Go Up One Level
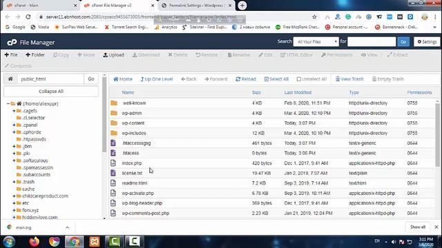 (157, 79)
